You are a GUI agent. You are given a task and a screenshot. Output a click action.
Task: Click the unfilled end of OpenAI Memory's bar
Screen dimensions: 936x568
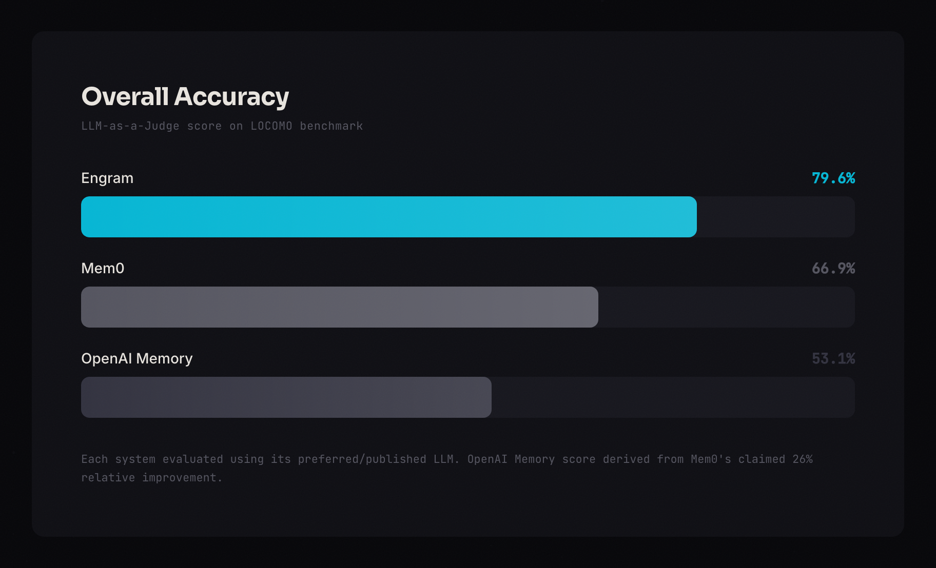672,397
